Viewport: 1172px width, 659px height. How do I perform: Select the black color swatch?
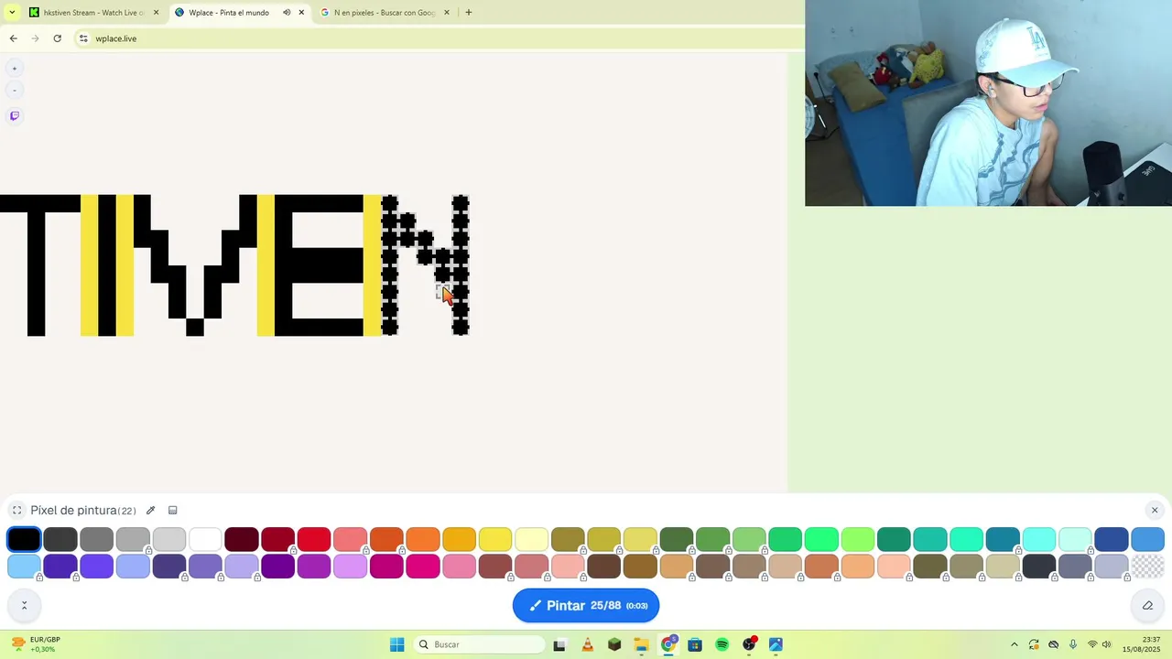tap(24, 540)
